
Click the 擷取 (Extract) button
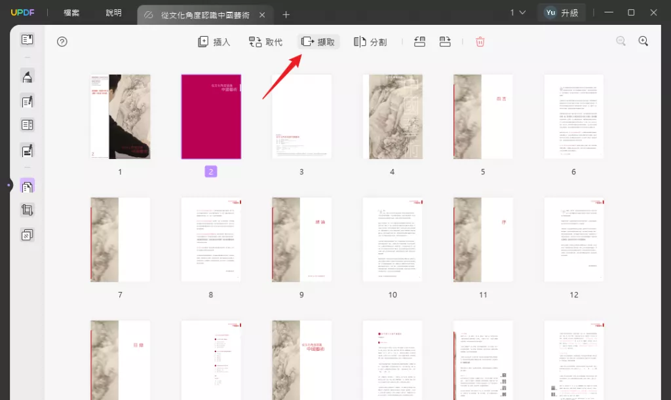point(318,42)
